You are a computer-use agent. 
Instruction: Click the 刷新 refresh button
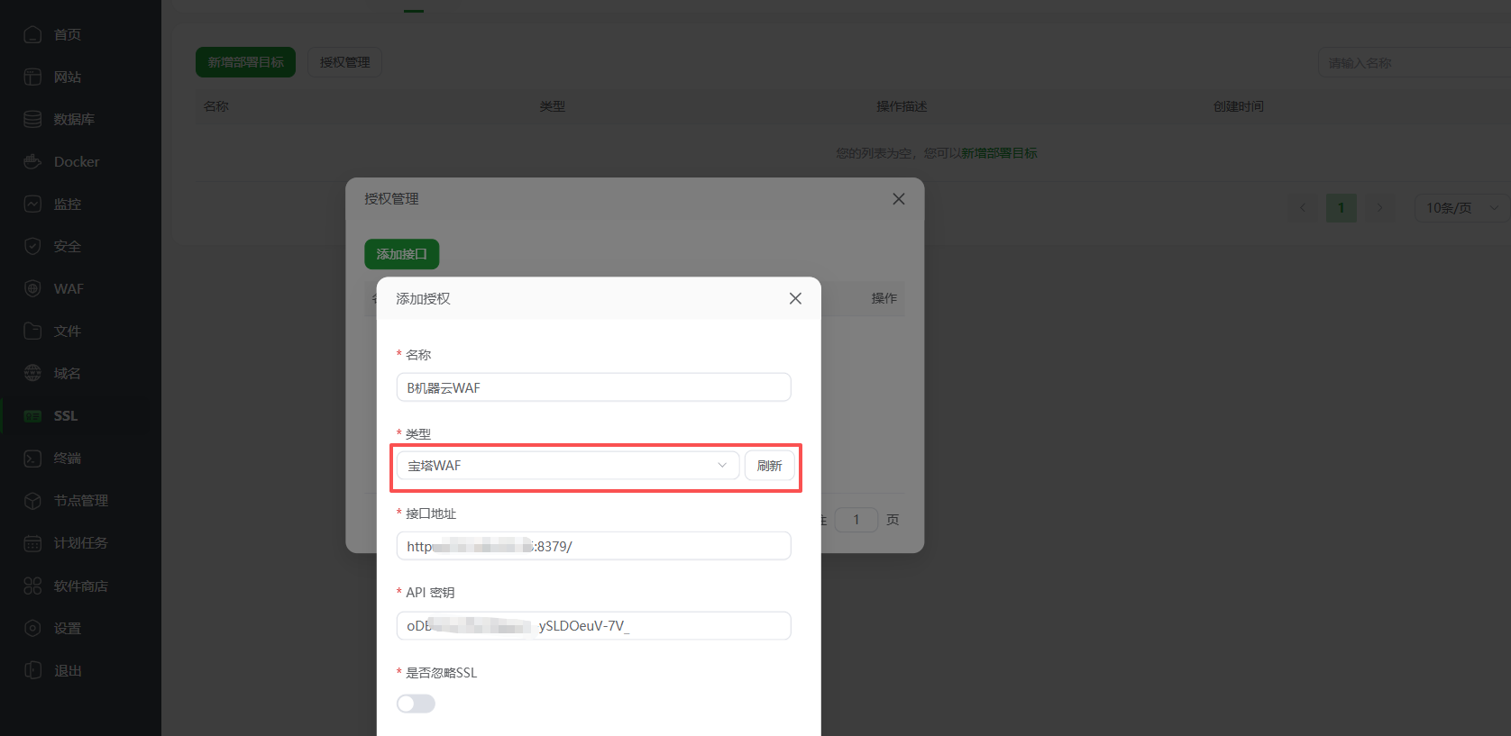click(769, 466)
